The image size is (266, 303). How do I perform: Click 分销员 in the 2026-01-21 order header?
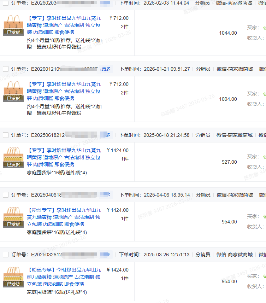click(x=203, y=69)
